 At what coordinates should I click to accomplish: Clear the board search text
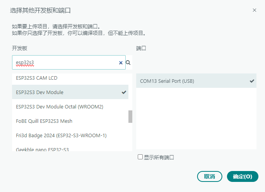pyautogui.click(x=121, y=62)
